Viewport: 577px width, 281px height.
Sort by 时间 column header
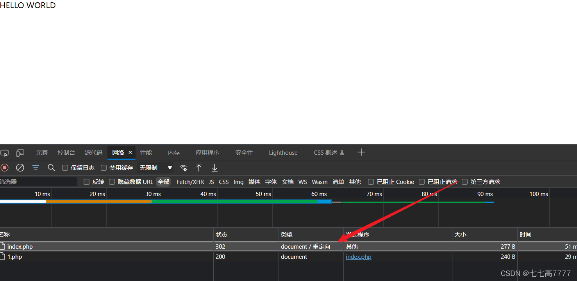pos(547,235)
